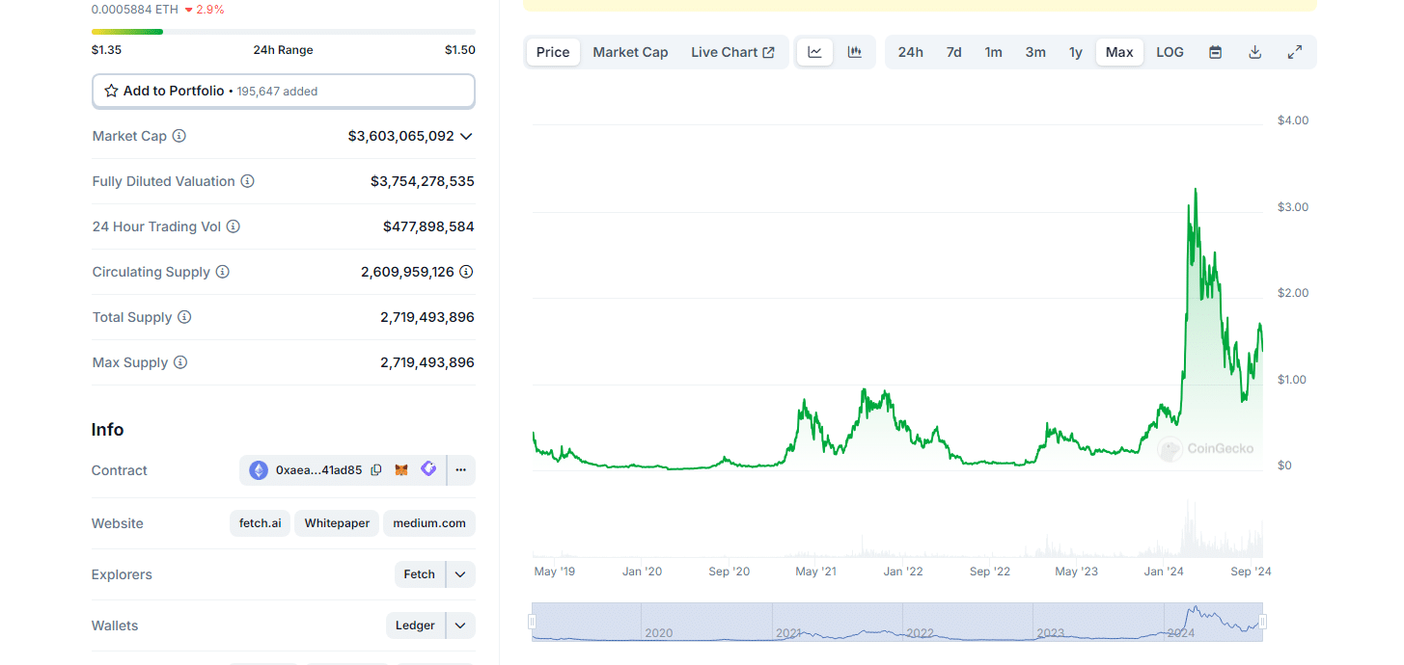
Task: Switch to candlestick chart view
Action: (854, 52)
